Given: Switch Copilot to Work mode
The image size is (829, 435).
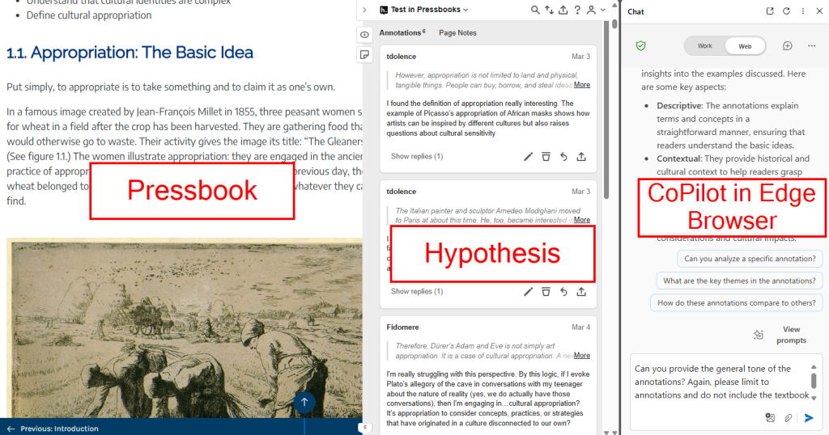Looking at the screenshot, I should (x=704, y=46).
